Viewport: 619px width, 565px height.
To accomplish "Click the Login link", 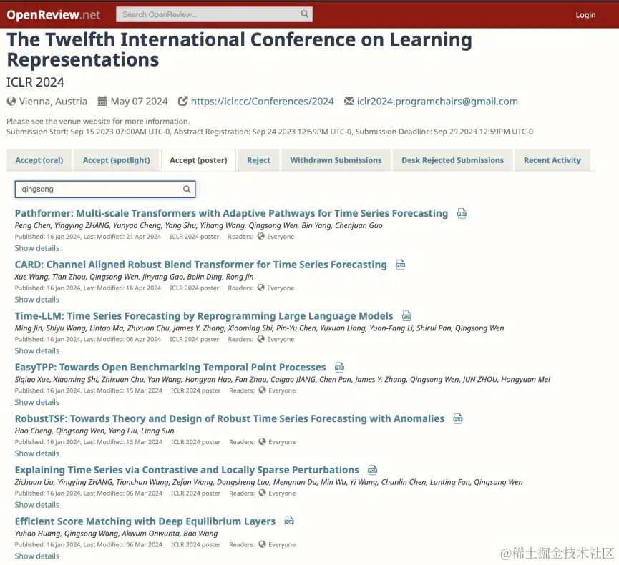I will click(x=585, y=15).
